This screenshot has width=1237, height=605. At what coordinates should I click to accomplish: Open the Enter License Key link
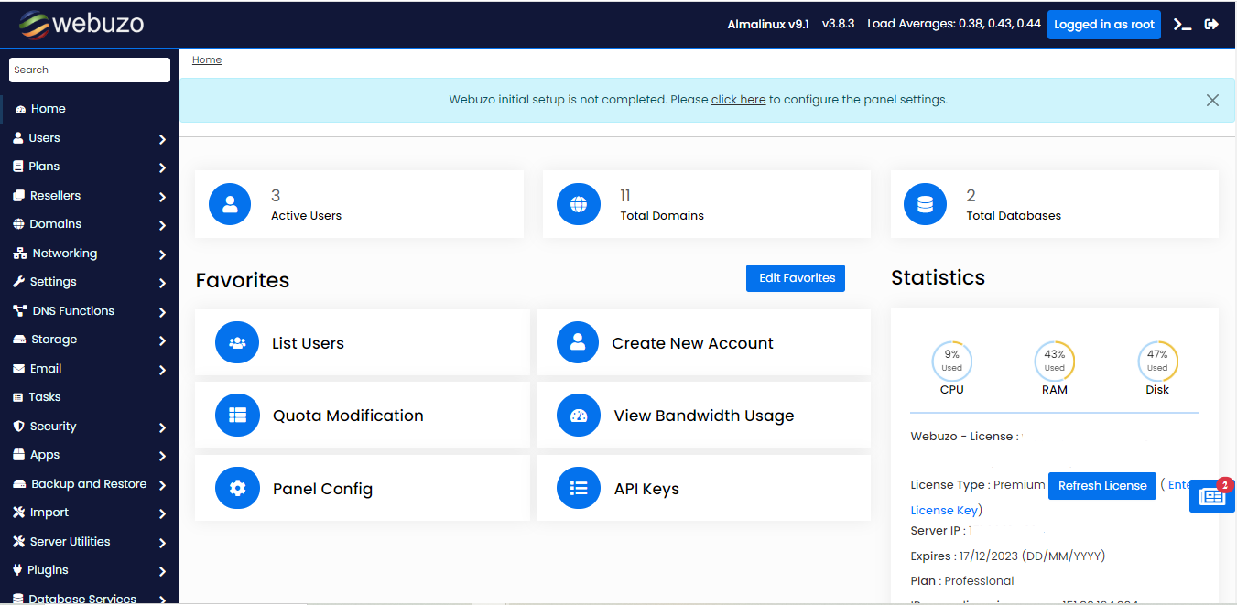point(944,510)
